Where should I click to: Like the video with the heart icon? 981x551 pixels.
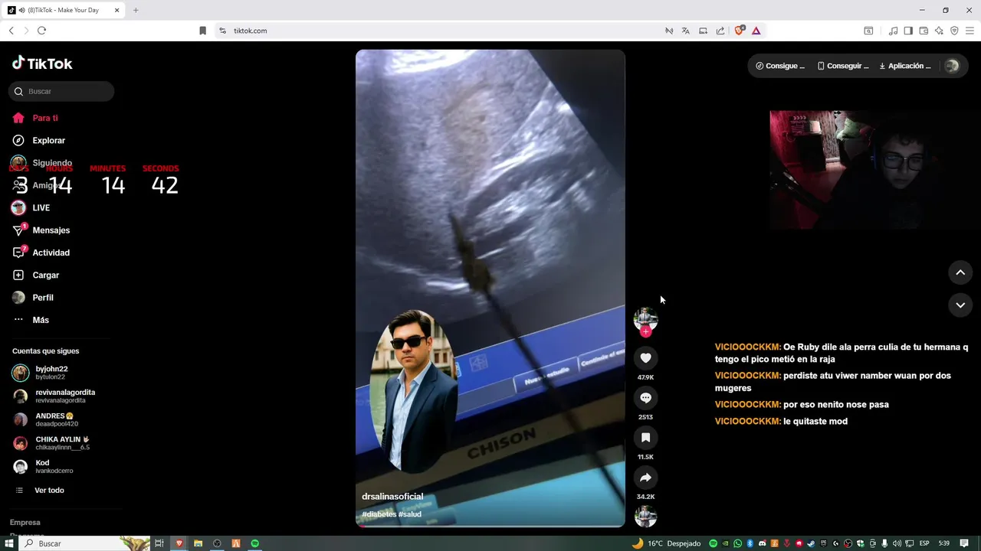pos(645,358)
